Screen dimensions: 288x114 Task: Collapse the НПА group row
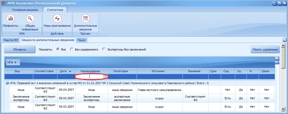pyautogui.click(x=7, y=83)
